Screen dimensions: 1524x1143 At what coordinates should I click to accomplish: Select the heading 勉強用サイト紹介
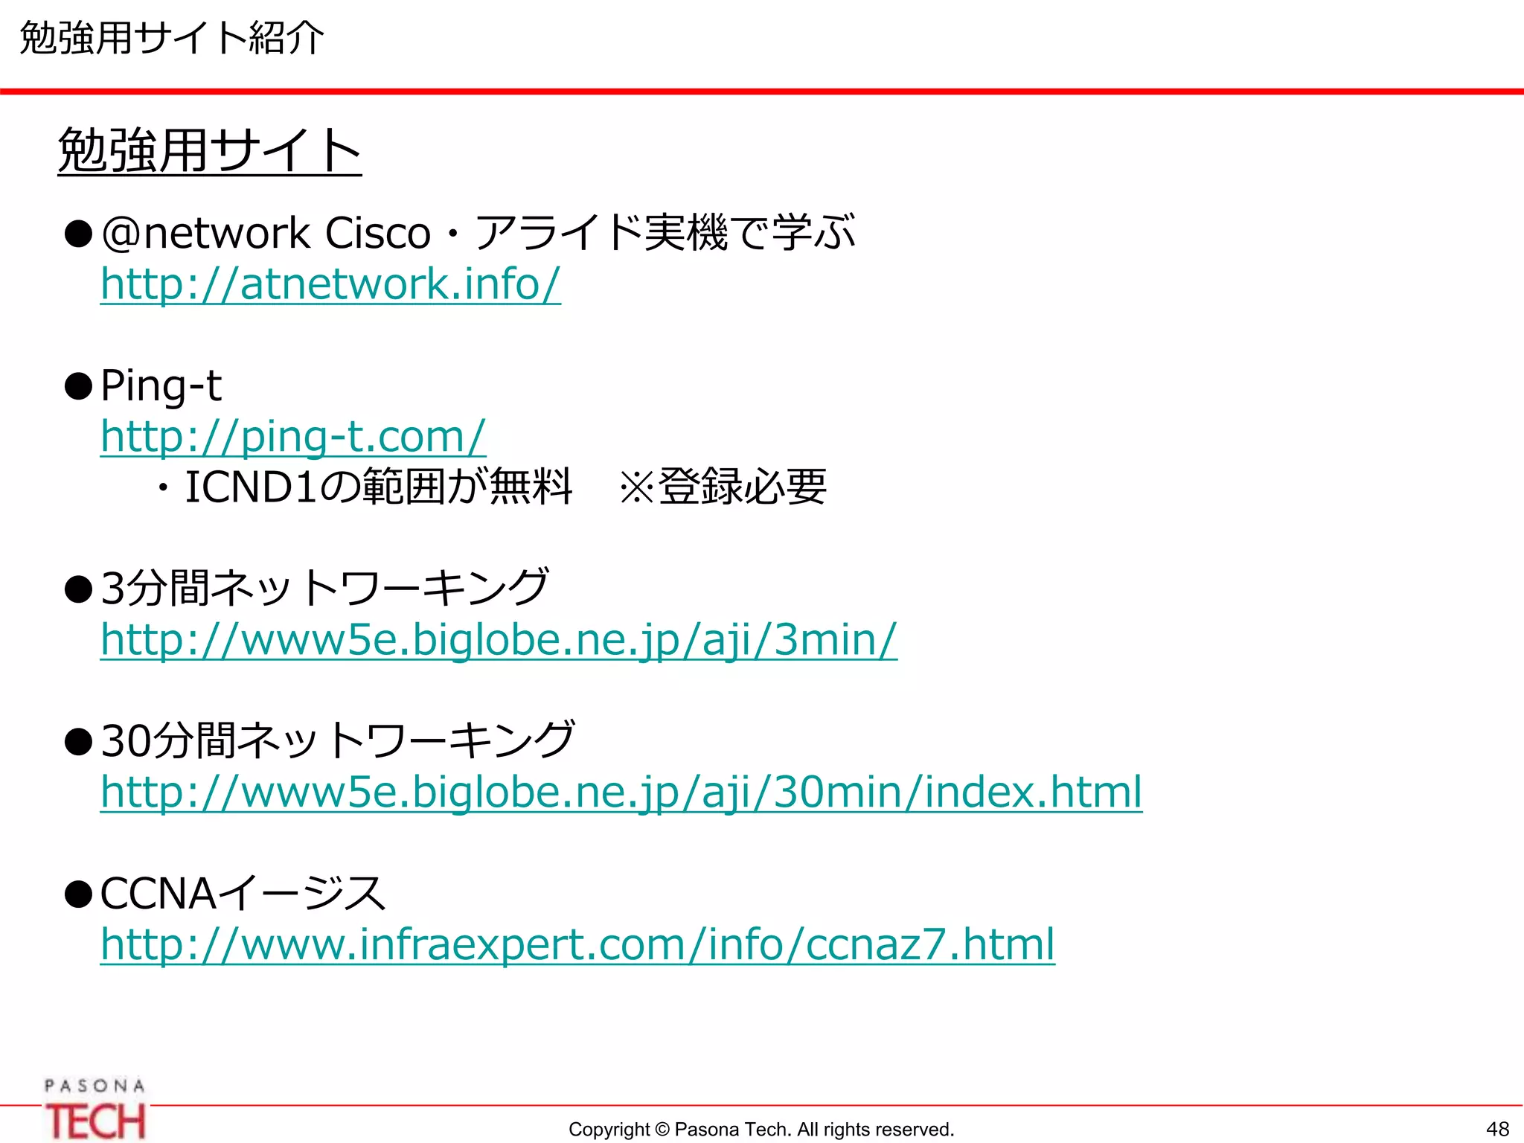tap(172, 37)
